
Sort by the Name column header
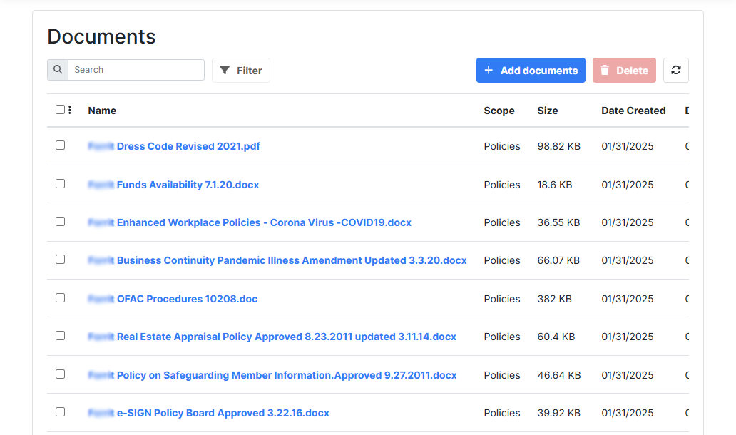point(102,111)
